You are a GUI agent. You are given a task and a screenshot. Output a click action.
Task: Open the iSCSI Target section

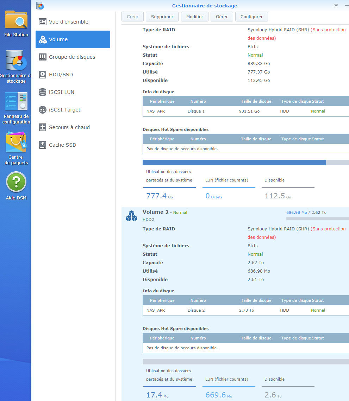(x=73, y=110)
